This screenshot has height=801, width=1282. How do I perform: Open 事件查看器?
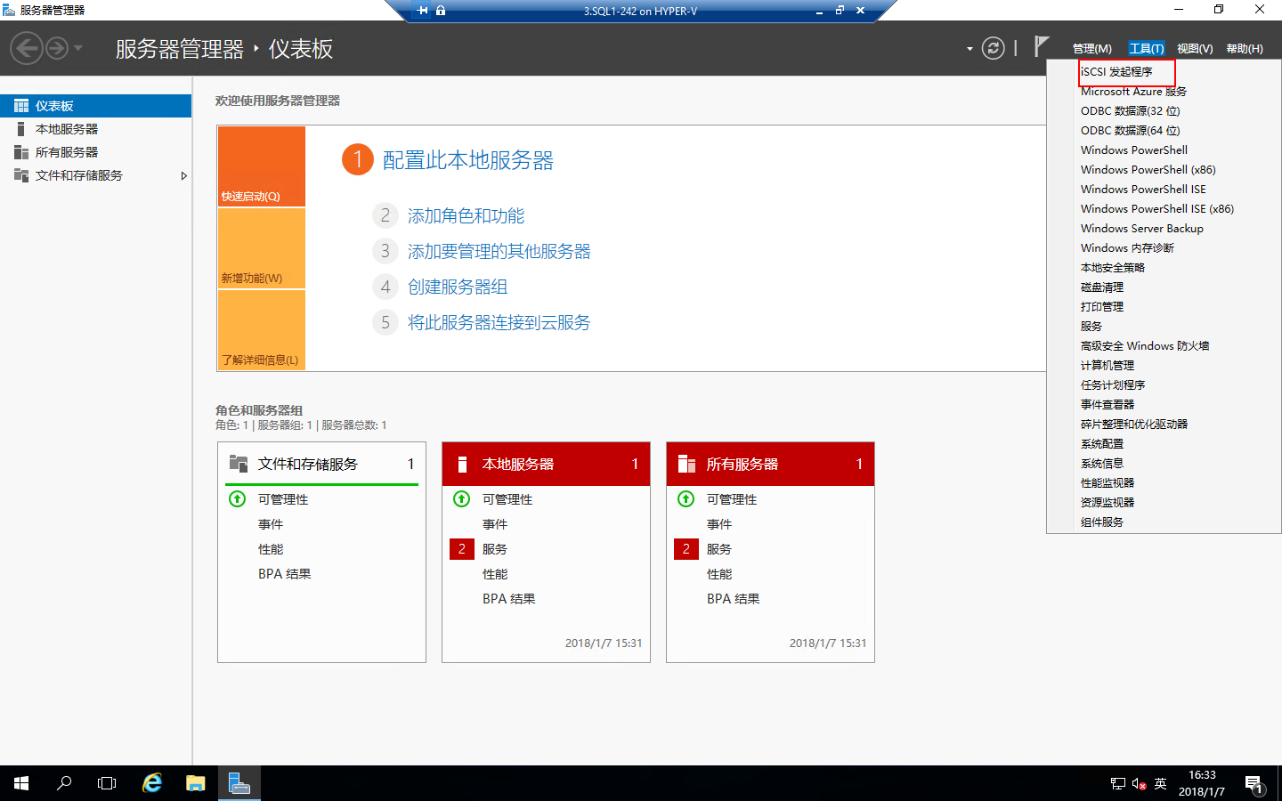pos(1108,405)
